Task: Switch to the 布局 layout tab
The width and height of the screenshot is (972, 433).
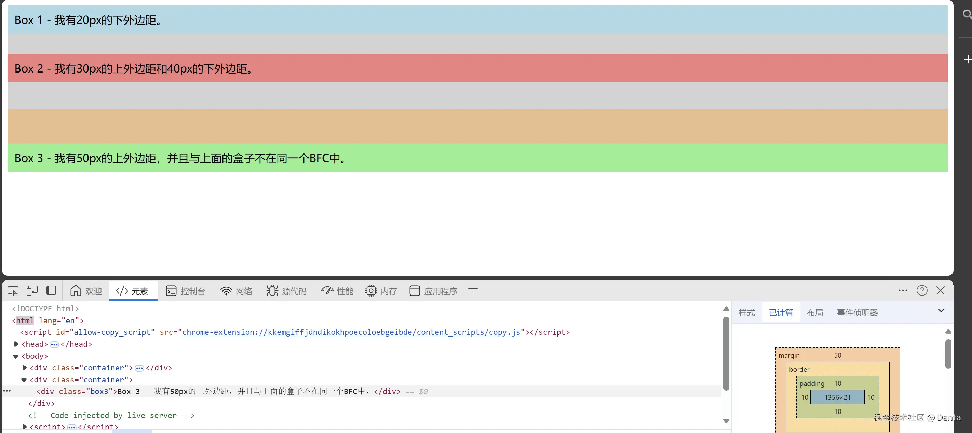Action: pos(815,313)
